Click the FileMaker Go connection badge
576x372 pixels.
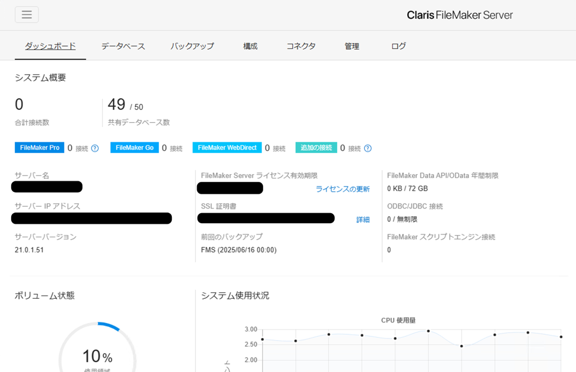pyautogui.click(x=135, y=148)
